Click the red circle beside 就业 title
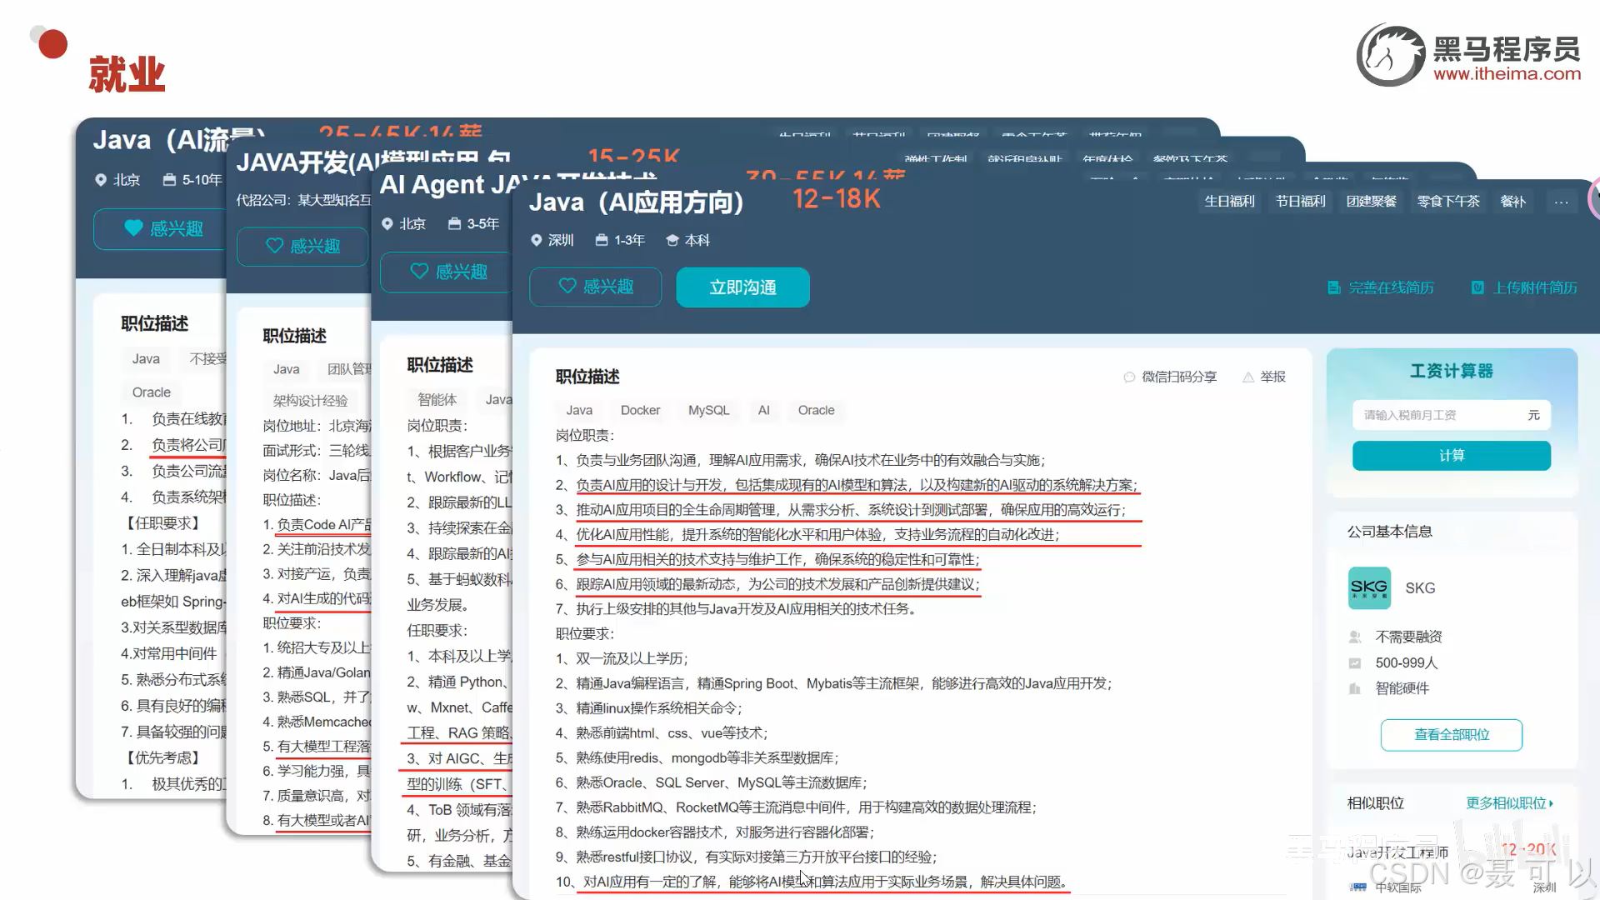 tap(52, 44)
